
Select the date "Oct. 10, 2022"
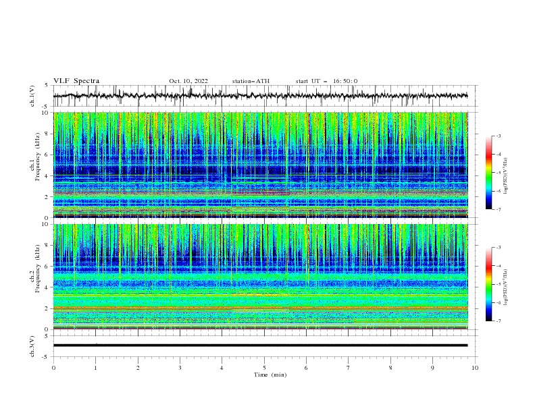[x=188, y=81]
